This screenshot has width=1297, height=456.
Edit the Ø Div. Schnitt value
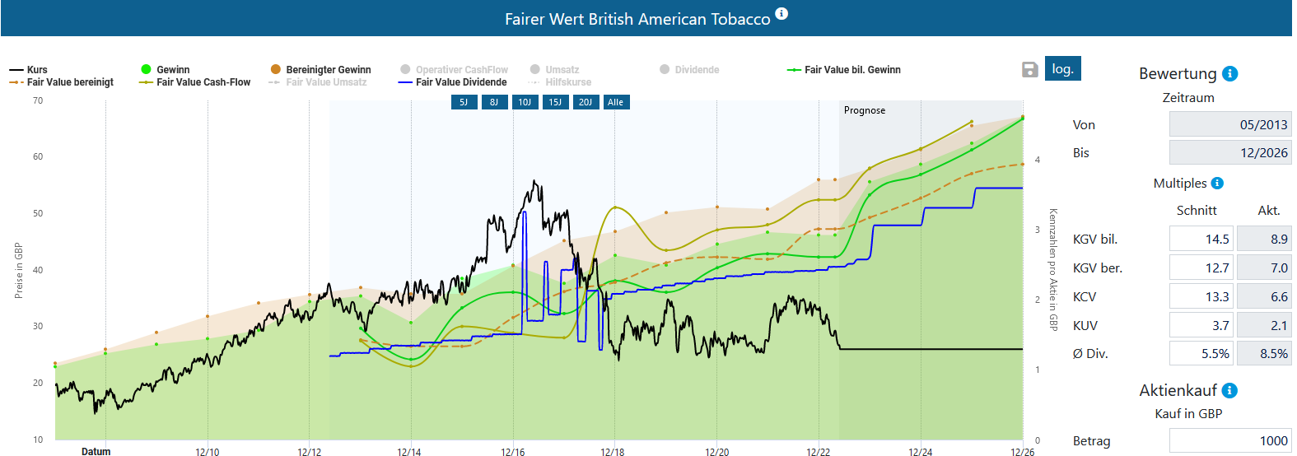1201,353
